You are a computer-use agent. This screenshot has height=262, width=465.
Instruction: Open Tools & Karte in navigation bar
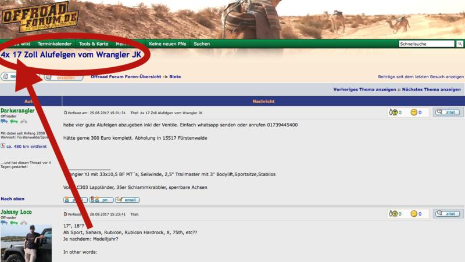(94, 44)
